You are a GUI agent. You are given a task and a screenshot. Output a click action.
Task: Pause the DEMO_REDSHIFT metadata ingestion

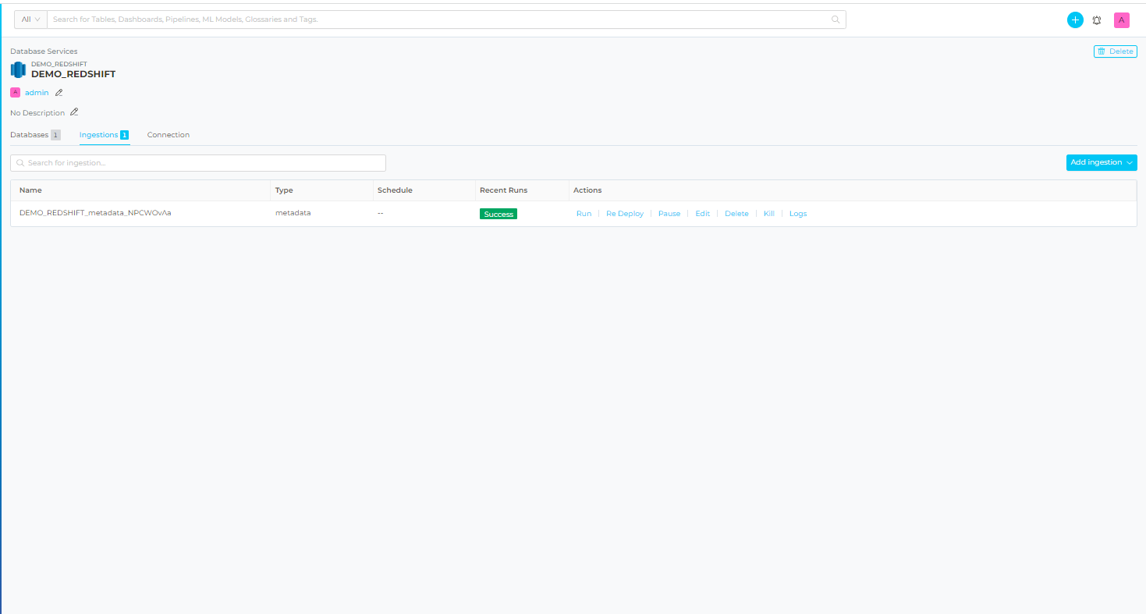(x=669, y=214)
